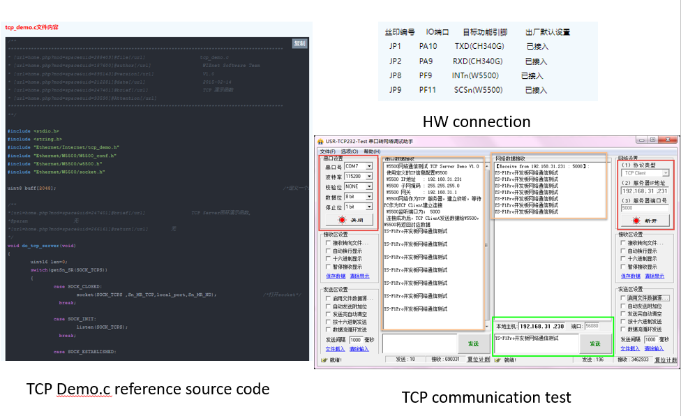The image size is (681, 416).
Task: Click the serial port 关闭 button
Action: [x=349, y=220]
